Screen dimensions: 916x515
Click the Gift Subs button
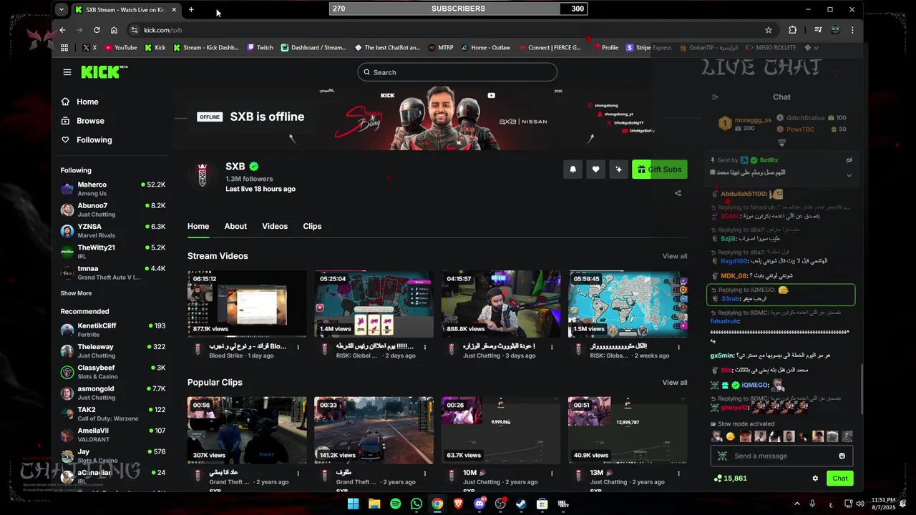click(660, 170)
